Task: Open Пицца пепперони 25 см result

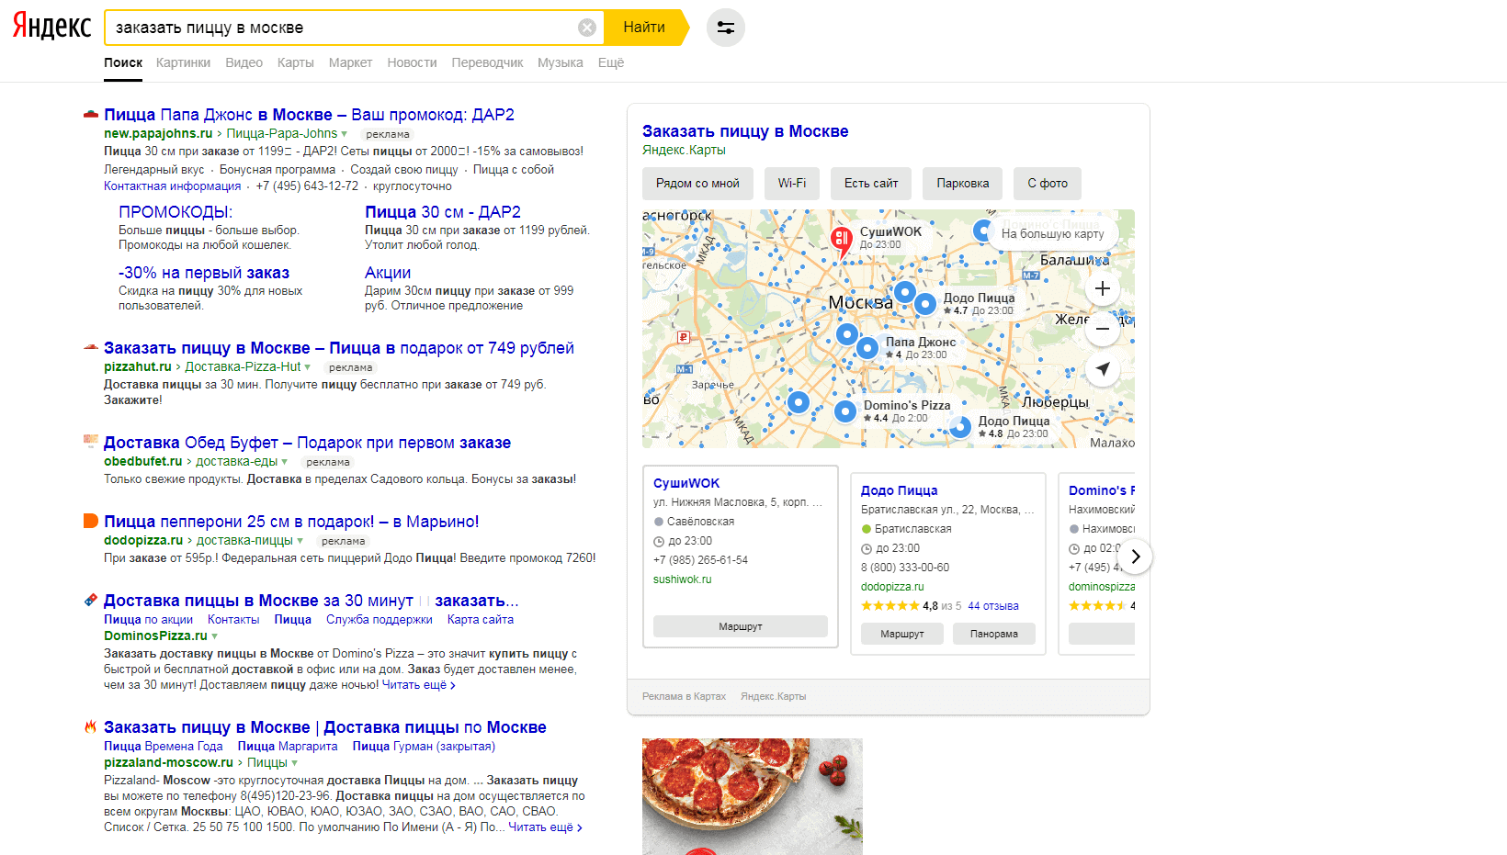Action: tap(291, 522)
